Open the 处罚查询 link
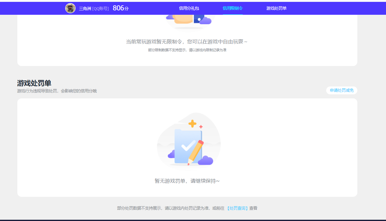This screenshot has width=386, height=221. click(x=237, y=208)
